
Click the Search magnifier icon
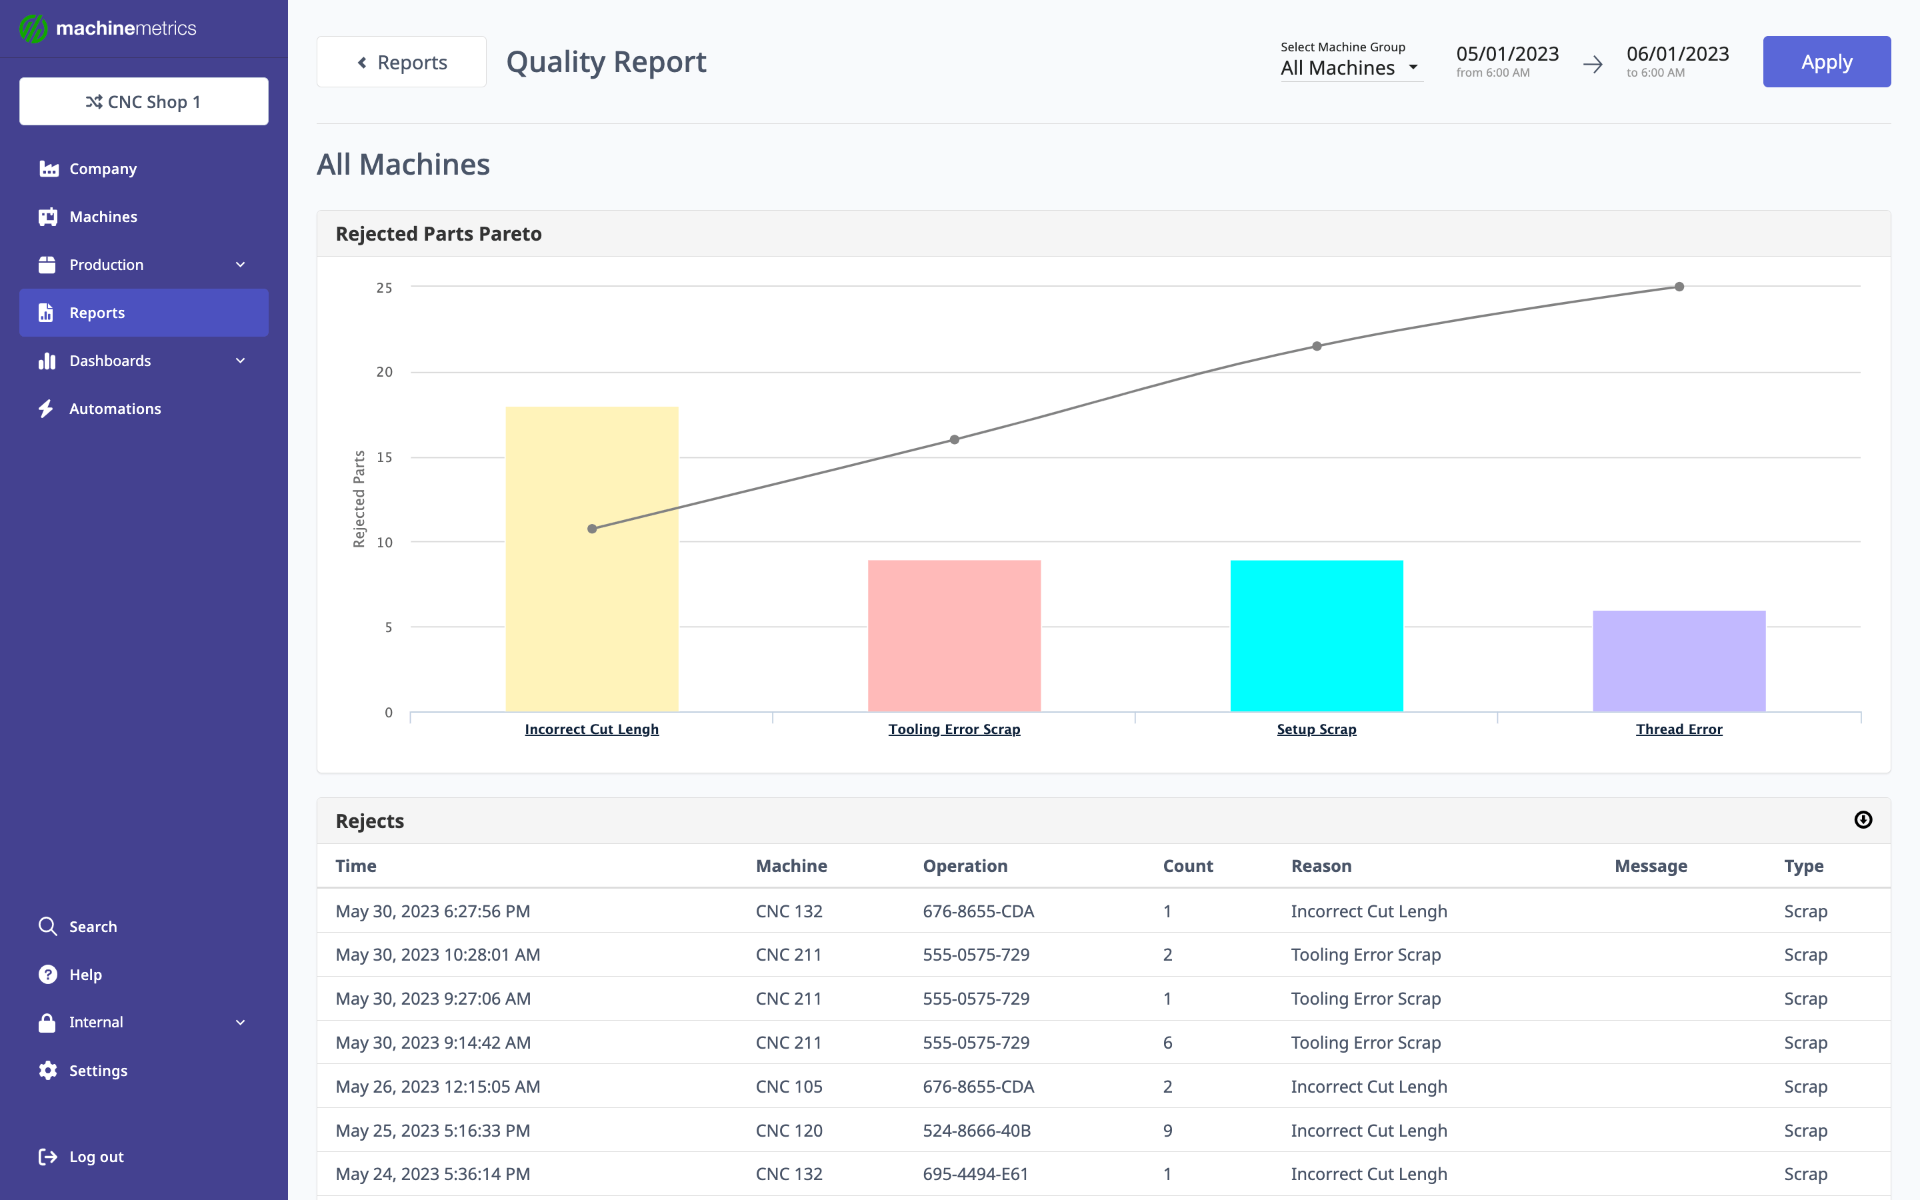tap(47, 926)
